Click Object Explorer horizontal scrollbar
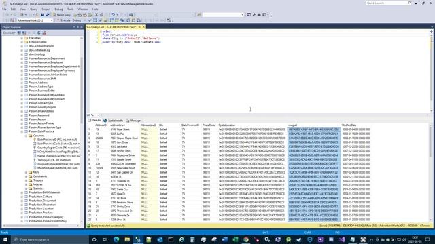435x244 pixels. click(40, 226)
